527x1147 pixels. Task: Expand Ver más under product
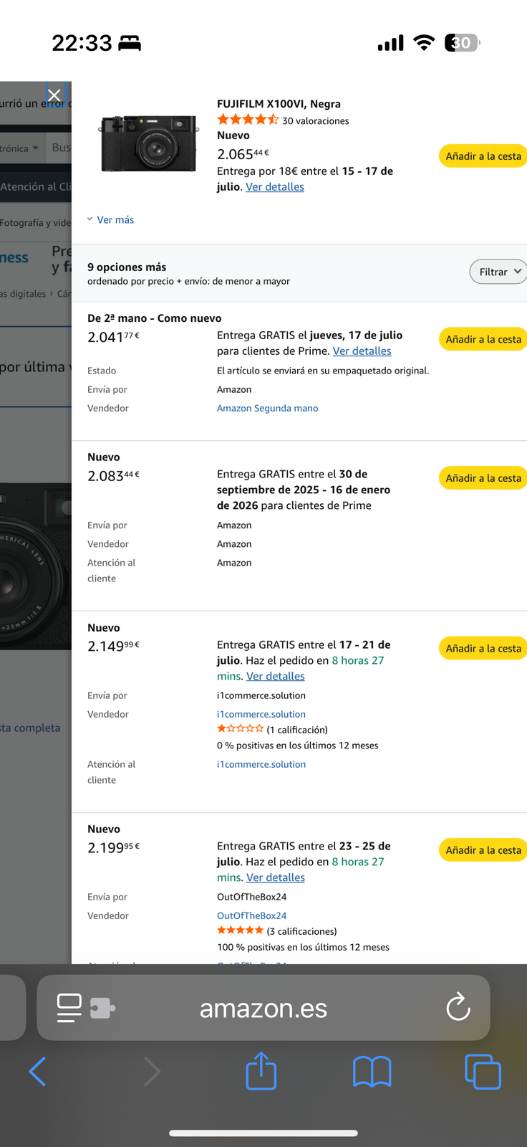click(111, 219)
